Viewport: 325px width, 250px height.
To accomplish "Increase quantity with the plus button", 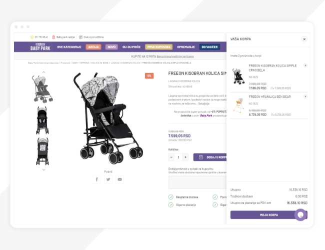I will pyautogui.click(x=185, y=157).
